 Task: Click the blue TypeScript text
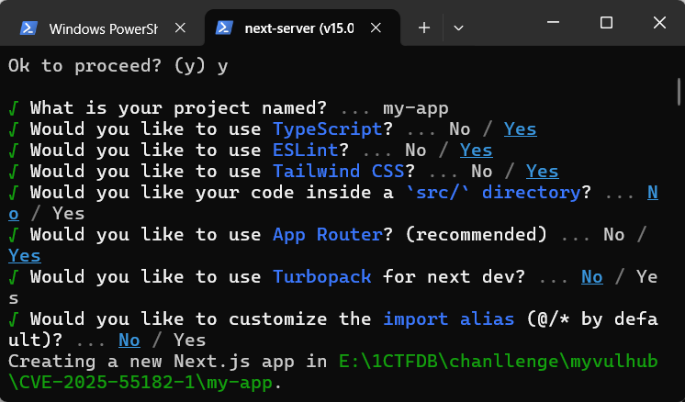click(x=328, y=129)
